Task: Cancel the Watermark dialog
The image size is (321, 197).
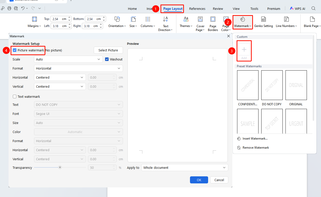Action: click(219, 180)
